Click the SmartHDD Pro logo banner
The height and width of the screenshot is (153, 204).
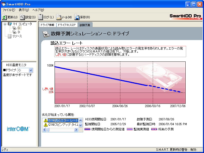click(x=186, y=17)
